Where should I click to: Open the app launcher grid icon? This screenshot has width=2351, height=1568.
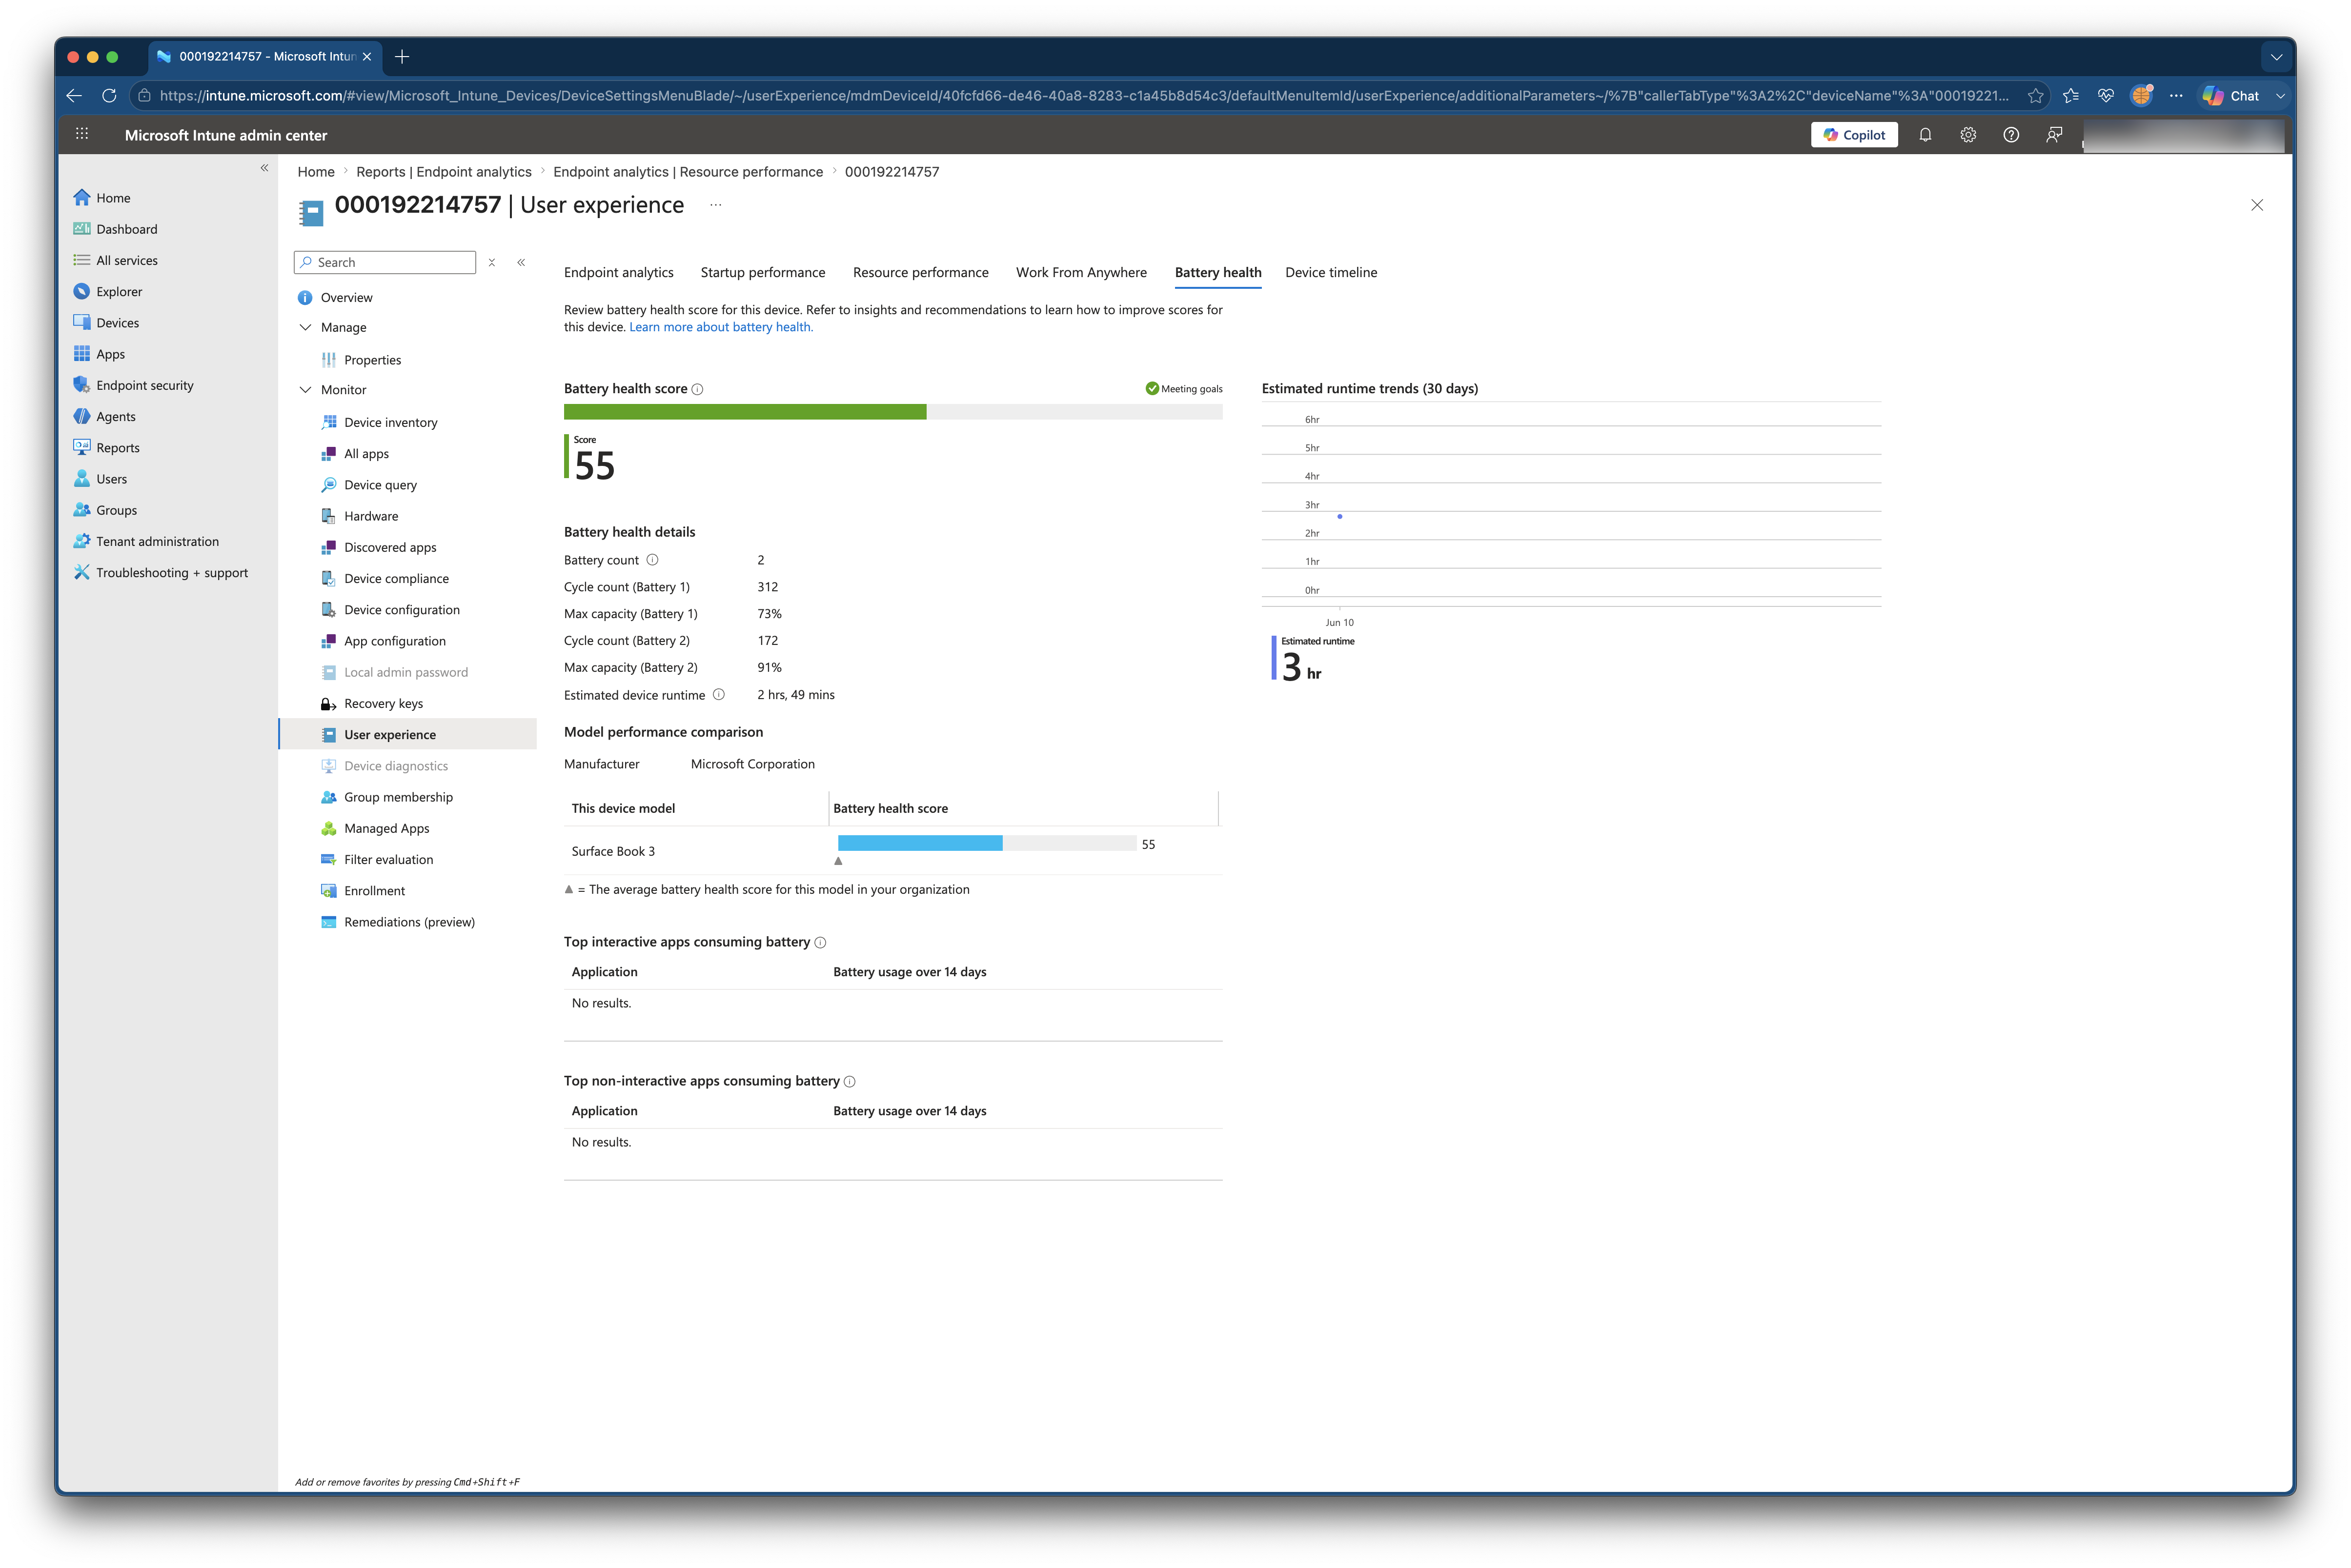82,134
